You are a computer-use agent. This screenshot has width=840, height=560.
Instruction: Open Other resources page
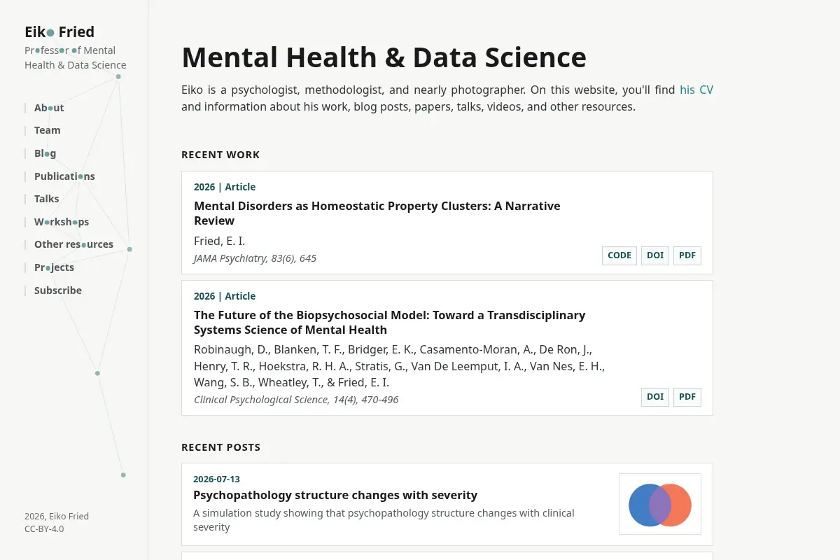tap(73, 244)
